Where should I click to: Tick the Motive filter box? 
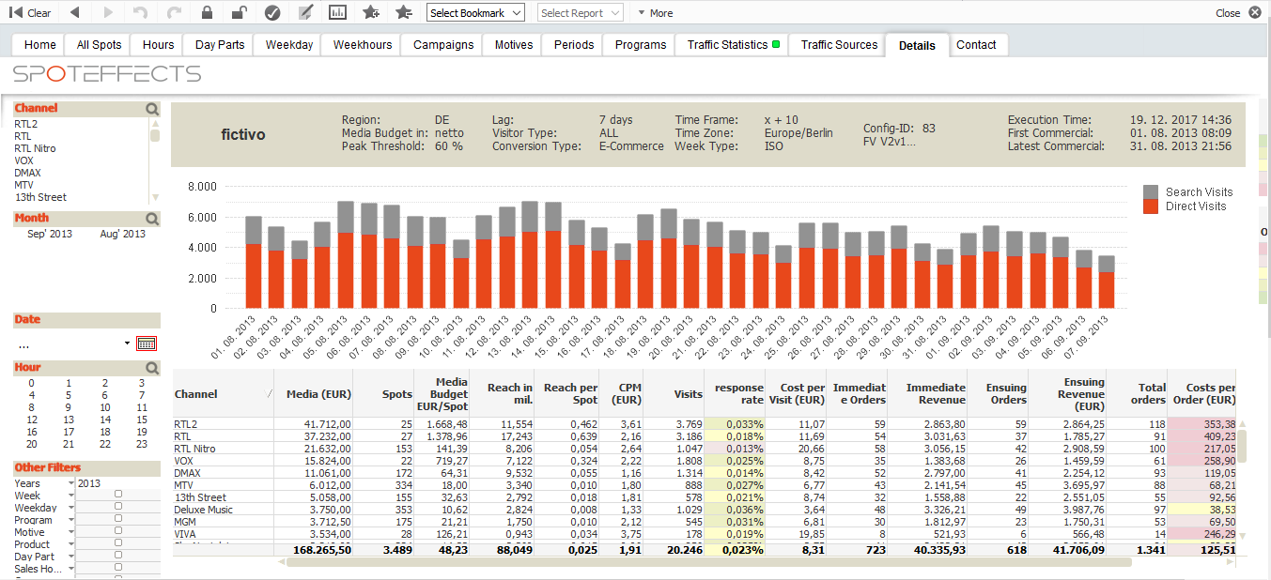(118, 530)
